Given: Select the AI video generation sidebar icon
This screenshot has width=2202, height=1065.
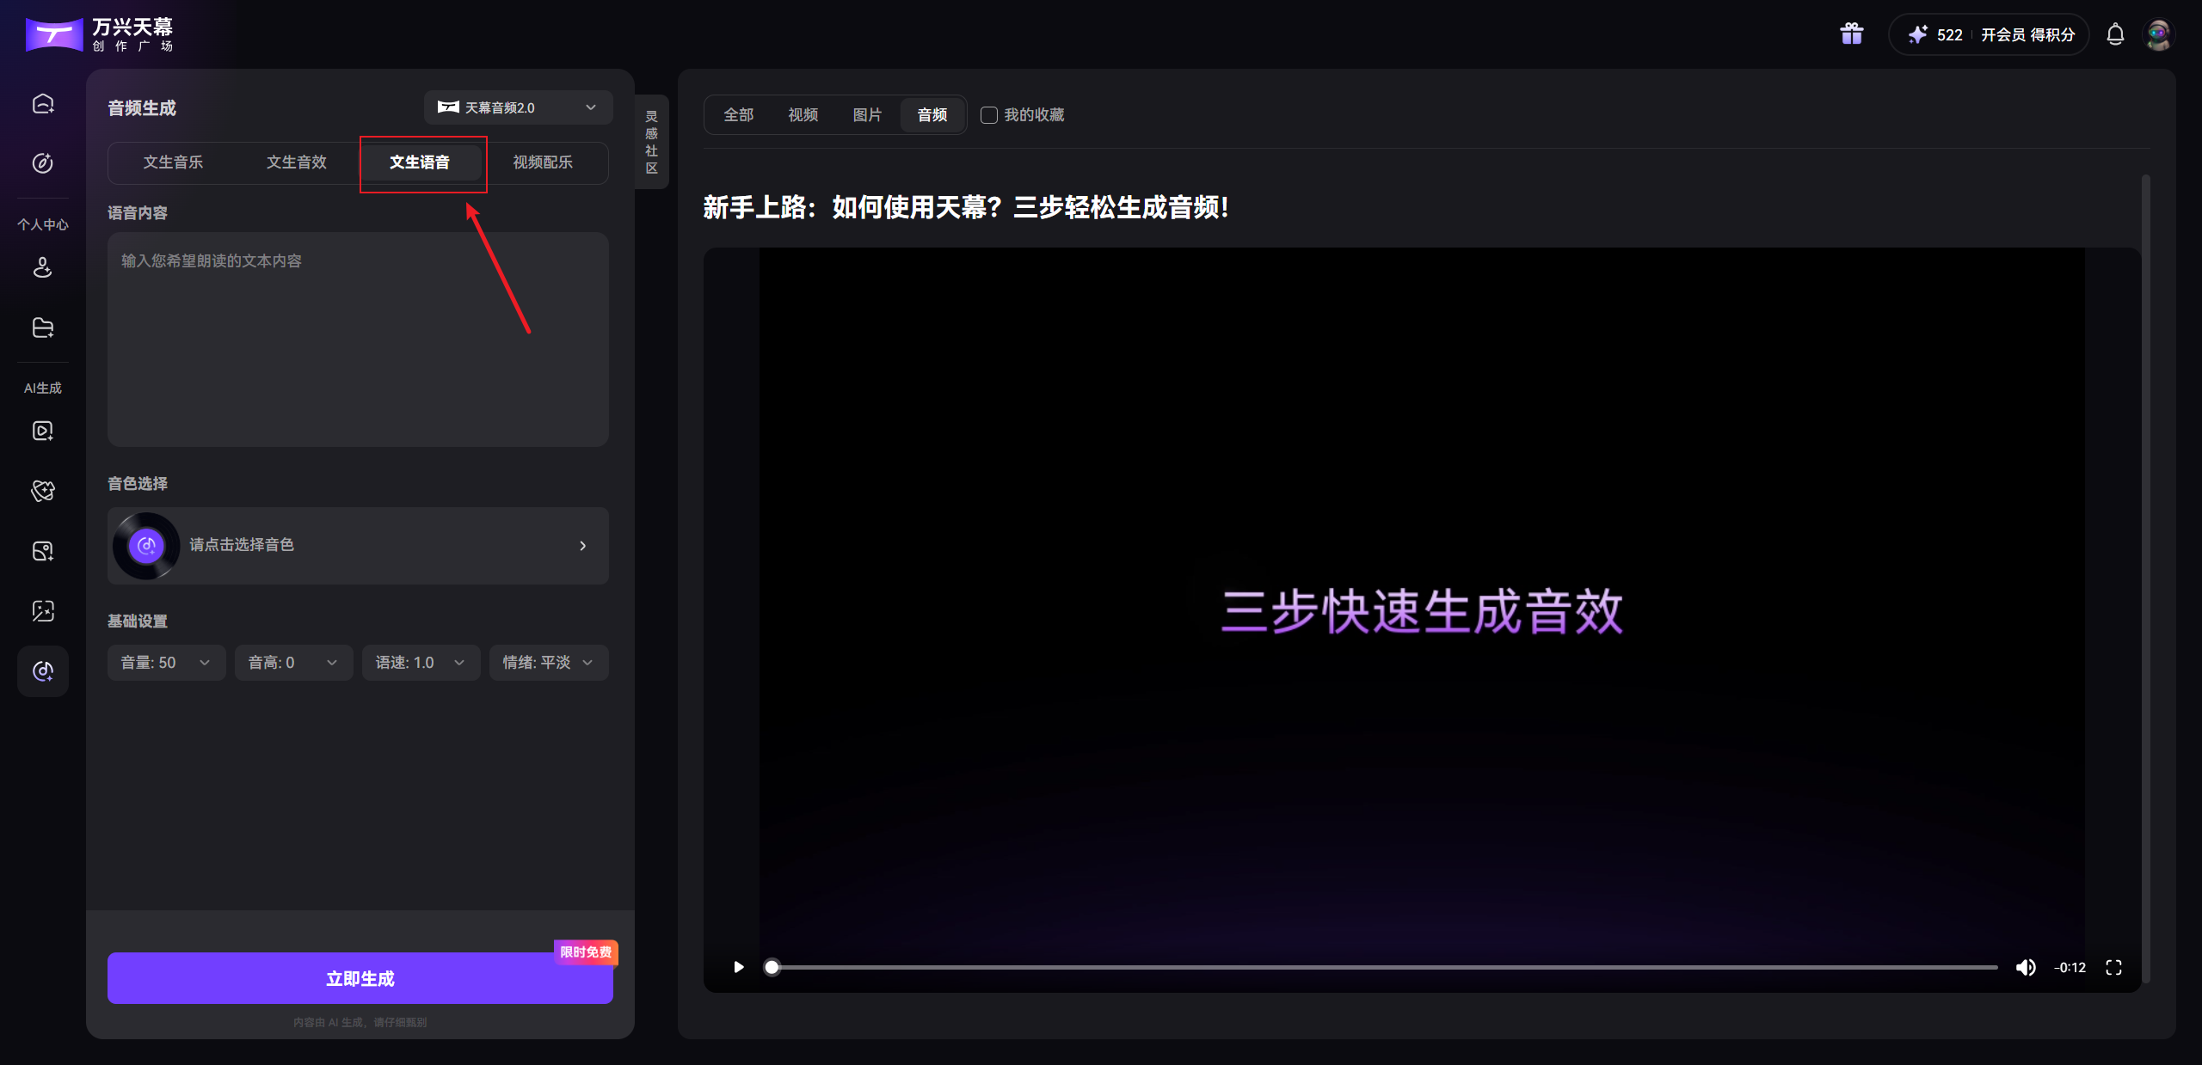Looking at the screenshot, I should pyautogui.click(x=42, y=431).
